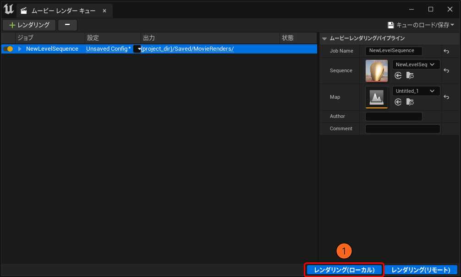Toggle the NewLevelSequence job enabled switch
Screen dimensions: 461x277
tap(8, 49)
